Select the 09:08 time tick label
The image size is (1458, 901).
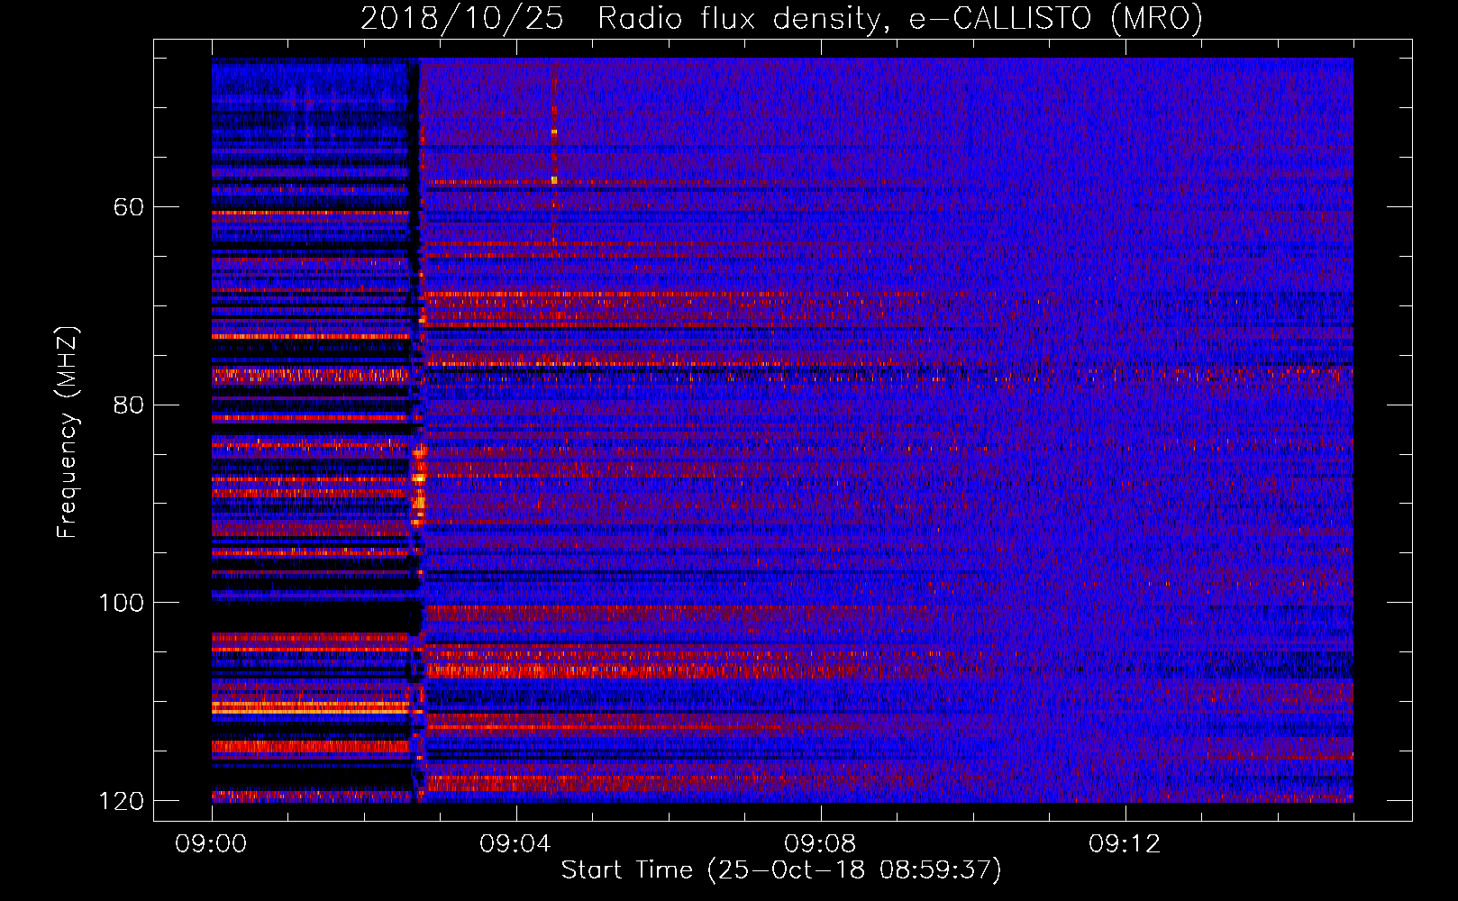coord(820,844)
